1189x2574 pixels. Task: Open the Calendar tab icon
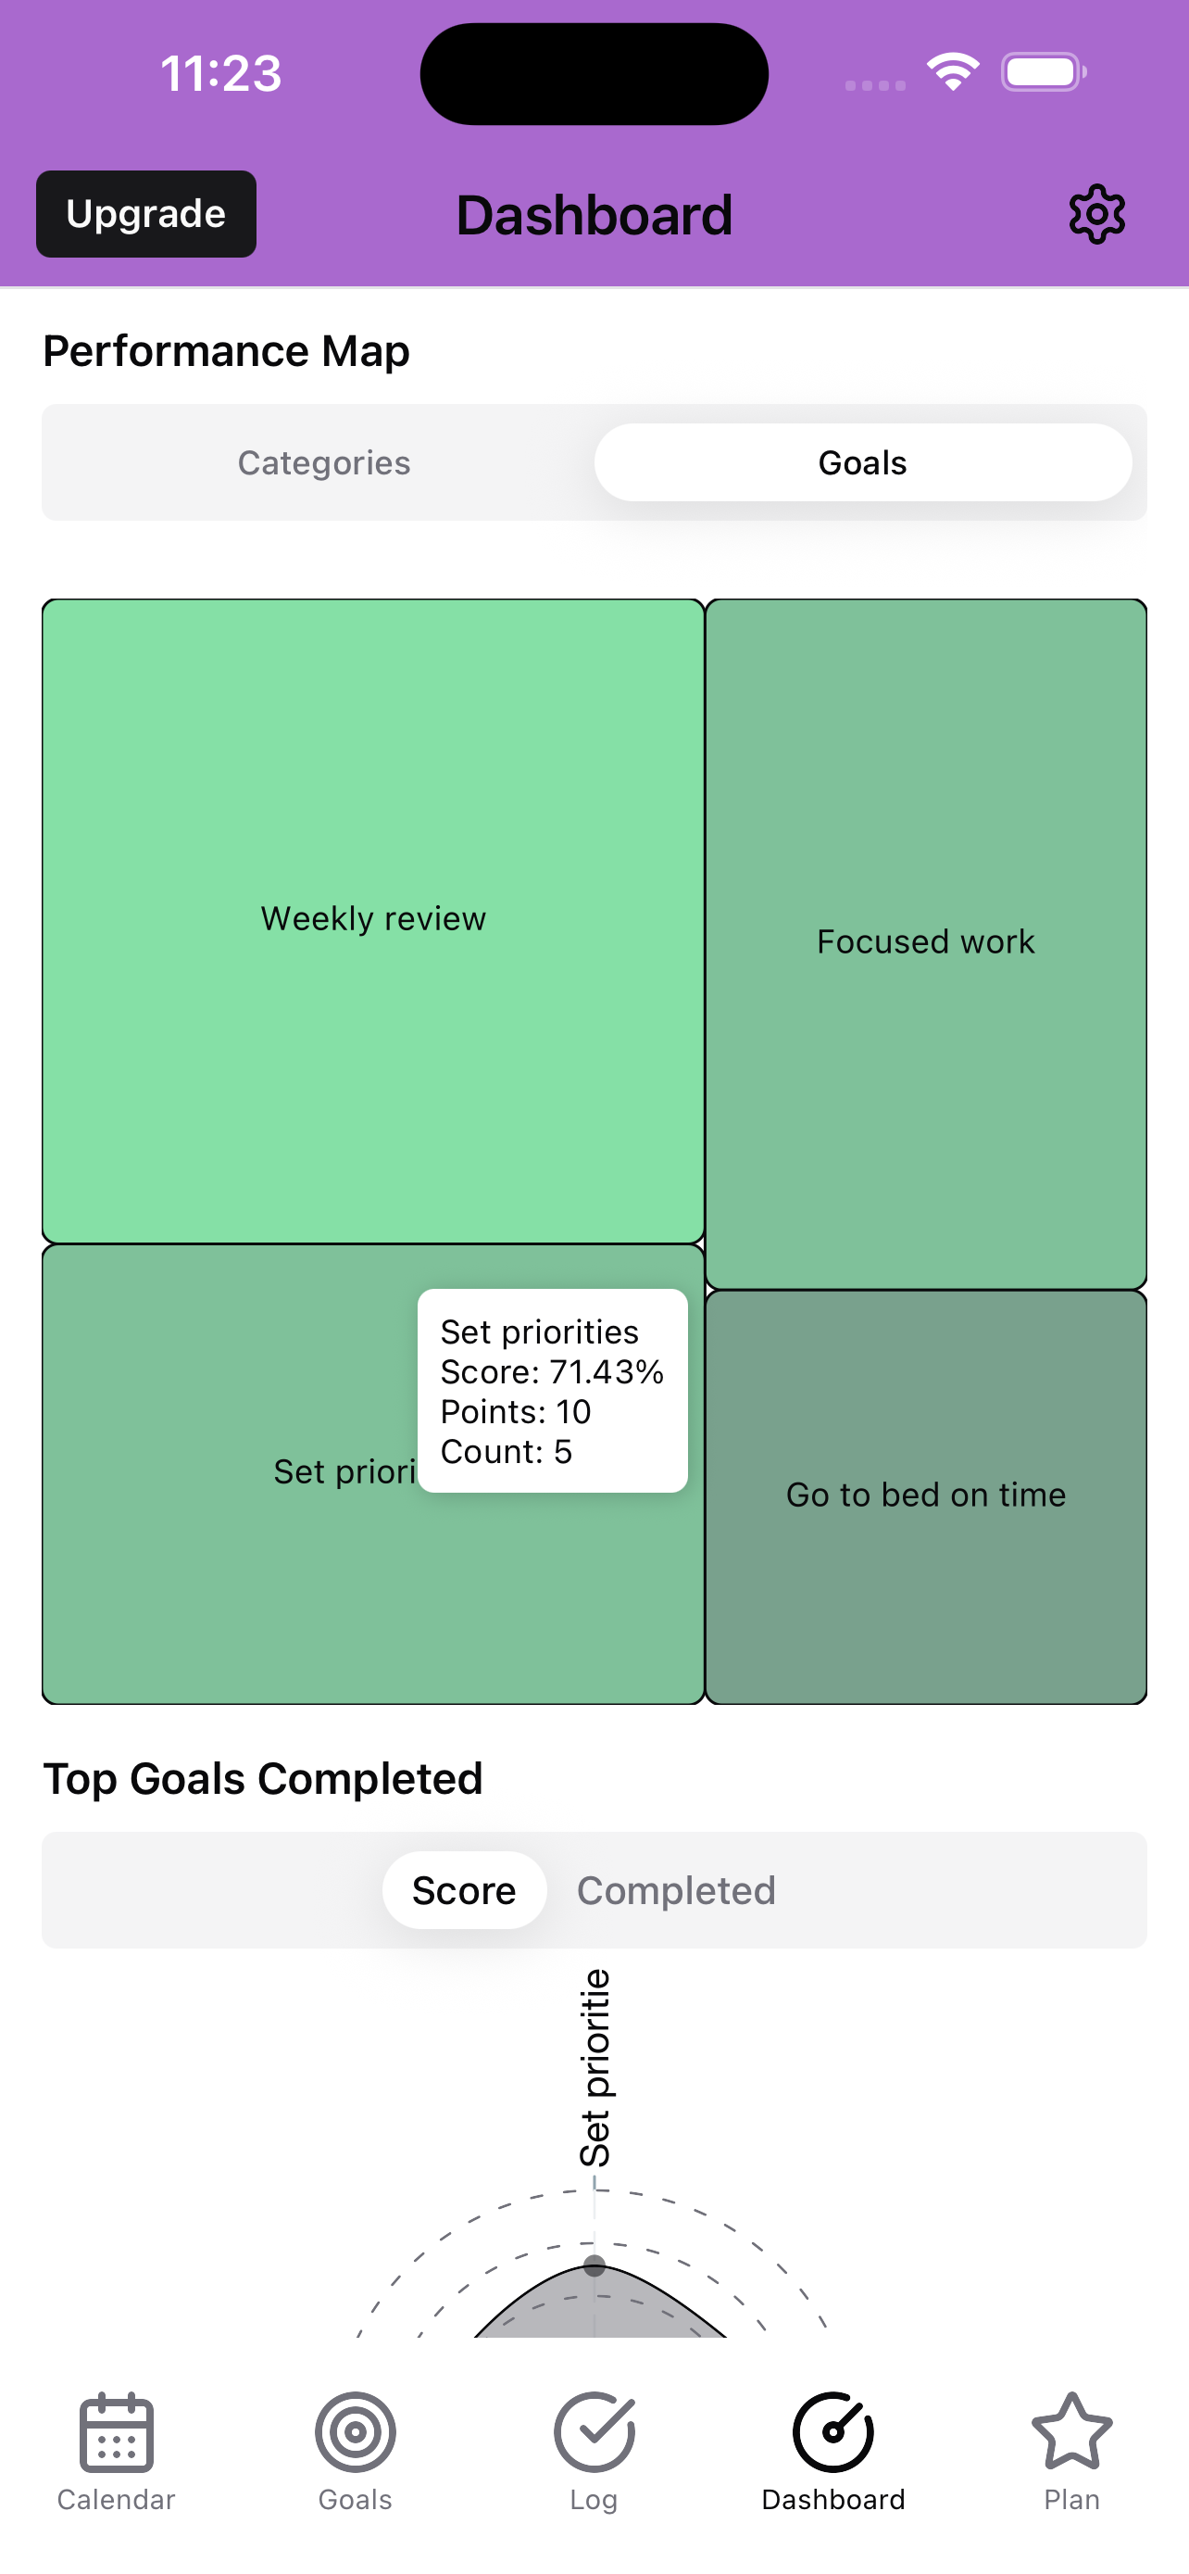116,2431
